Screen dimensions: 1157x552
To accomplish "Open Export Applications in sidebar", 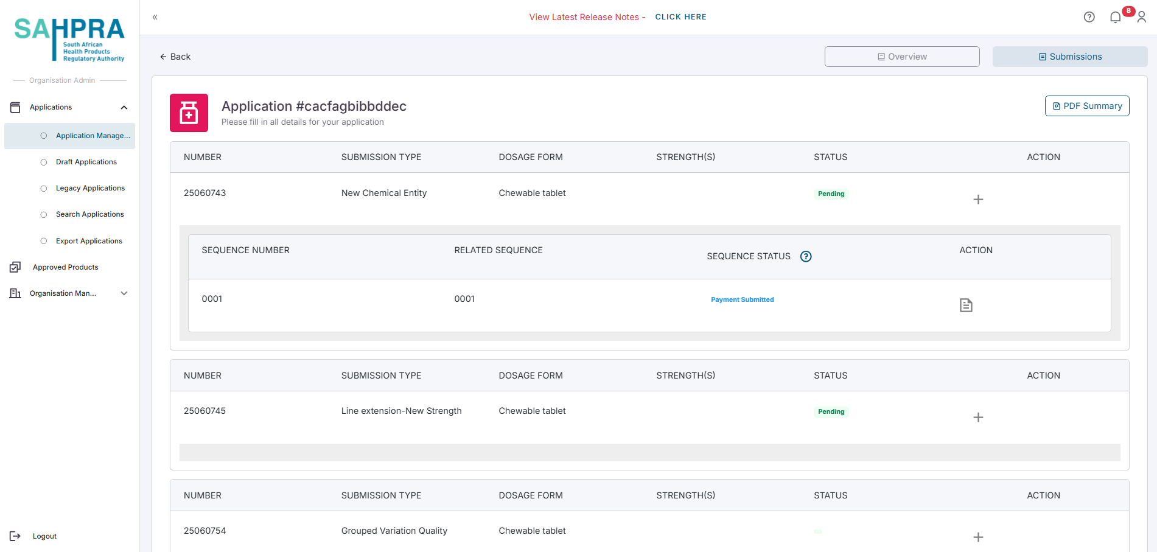I will (x=89, y=241).
